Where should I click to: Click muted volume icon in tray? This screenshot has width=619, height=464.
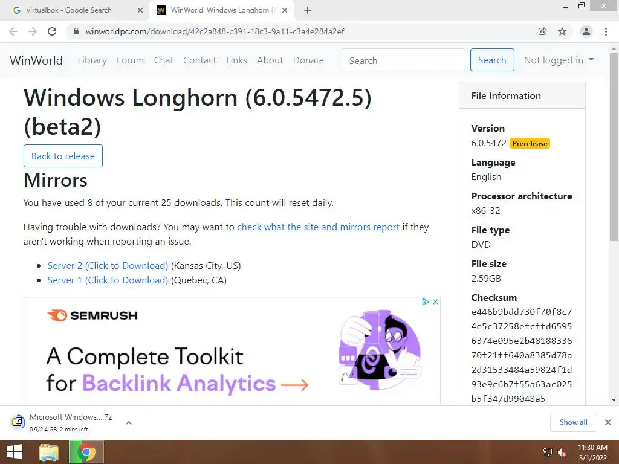coord(562,453)
